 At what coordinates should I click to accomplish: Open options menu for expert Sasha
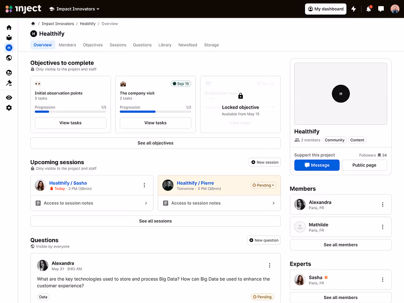(383, 280)
